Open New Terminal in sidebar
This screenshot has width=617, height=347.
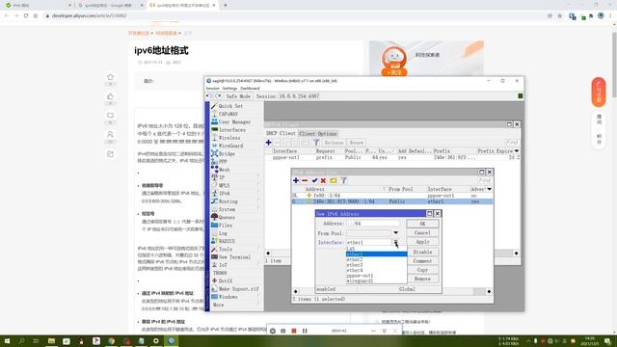click(234, 257)
